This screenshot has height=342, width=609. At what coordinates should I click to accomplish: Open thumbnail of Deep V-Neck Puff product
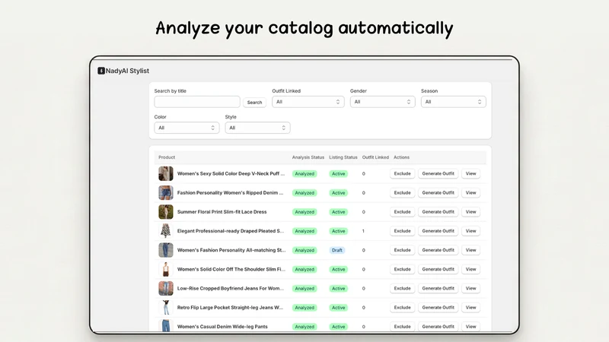(x=166, y=174)
